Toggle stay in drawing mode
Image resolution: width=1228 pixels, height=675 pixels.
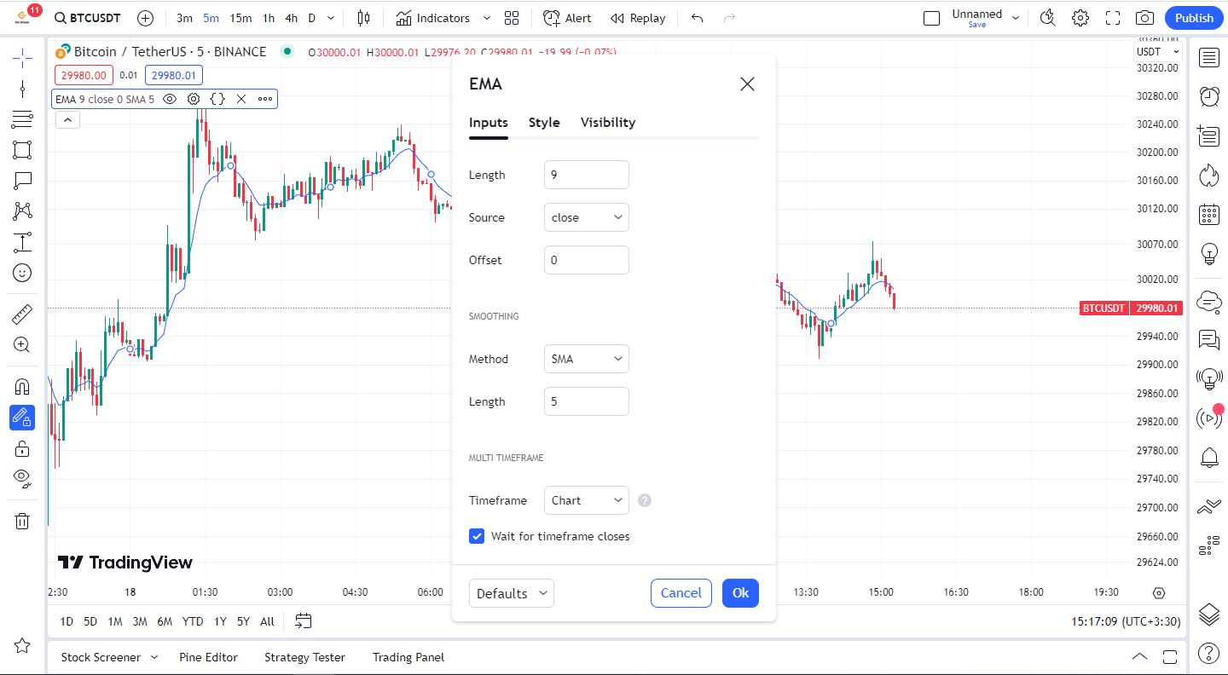(22, 418)
